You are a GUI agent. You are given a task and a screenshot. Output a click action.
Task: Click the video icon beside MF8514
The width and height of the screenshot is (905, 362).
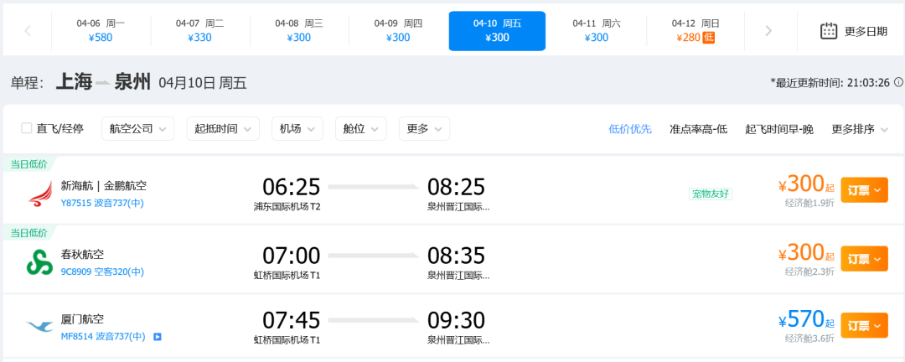157,337
